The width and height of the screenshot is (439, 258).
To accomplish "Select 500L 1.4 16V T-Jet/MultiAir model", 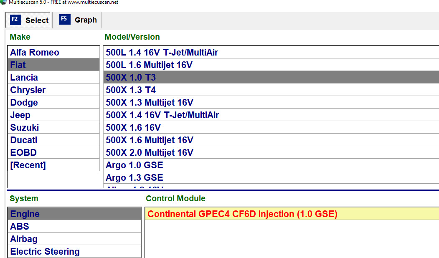I will tap(162, 53).
